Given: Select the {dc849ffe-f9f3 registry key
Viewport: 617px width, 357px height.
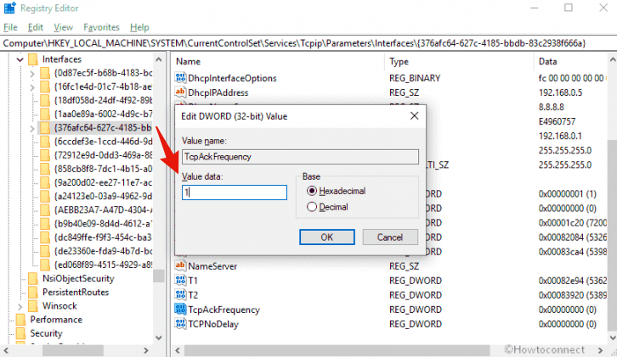Looking at the screenshot, I should pyautogui.click(x=103, y=237).
